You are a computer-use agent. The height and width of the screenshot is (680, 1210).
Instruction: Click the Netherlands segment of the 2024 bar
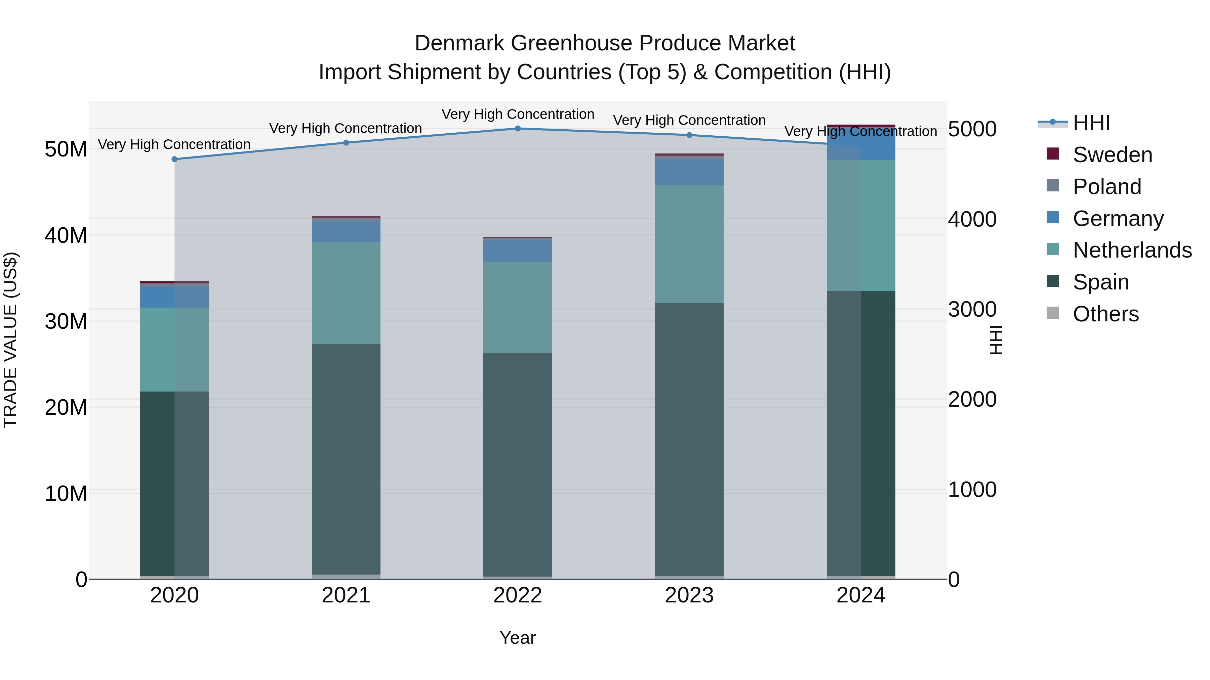pyautogui.click(x=861, y=225)
